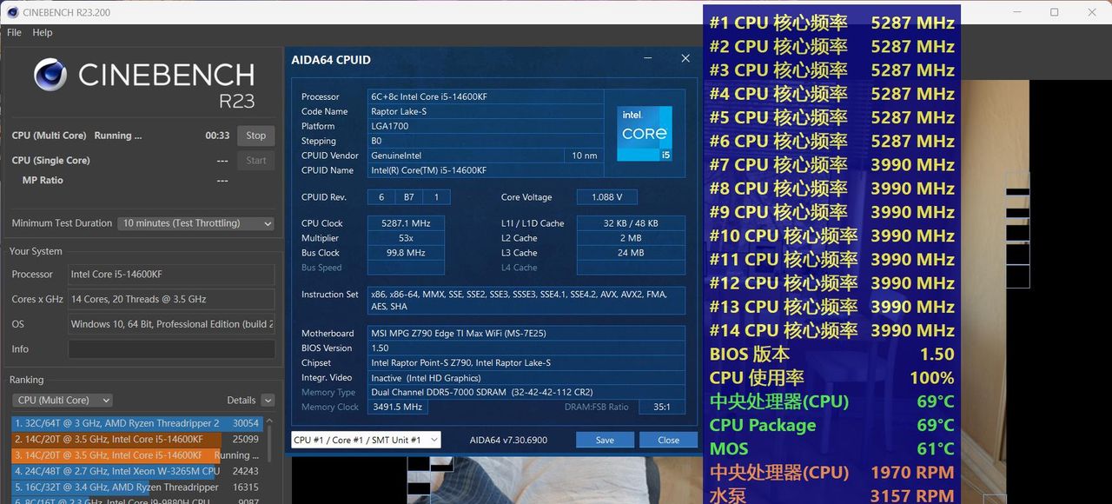Viewport: 1112px width, 504px height.
Task: Click the Cores x GHz field
Action: pos(171,299)
